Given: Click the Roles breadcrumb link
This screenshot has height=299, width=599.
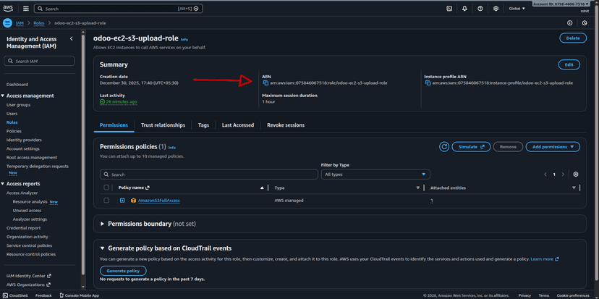Looking at the screenshot, I should (x=39, y=23).
